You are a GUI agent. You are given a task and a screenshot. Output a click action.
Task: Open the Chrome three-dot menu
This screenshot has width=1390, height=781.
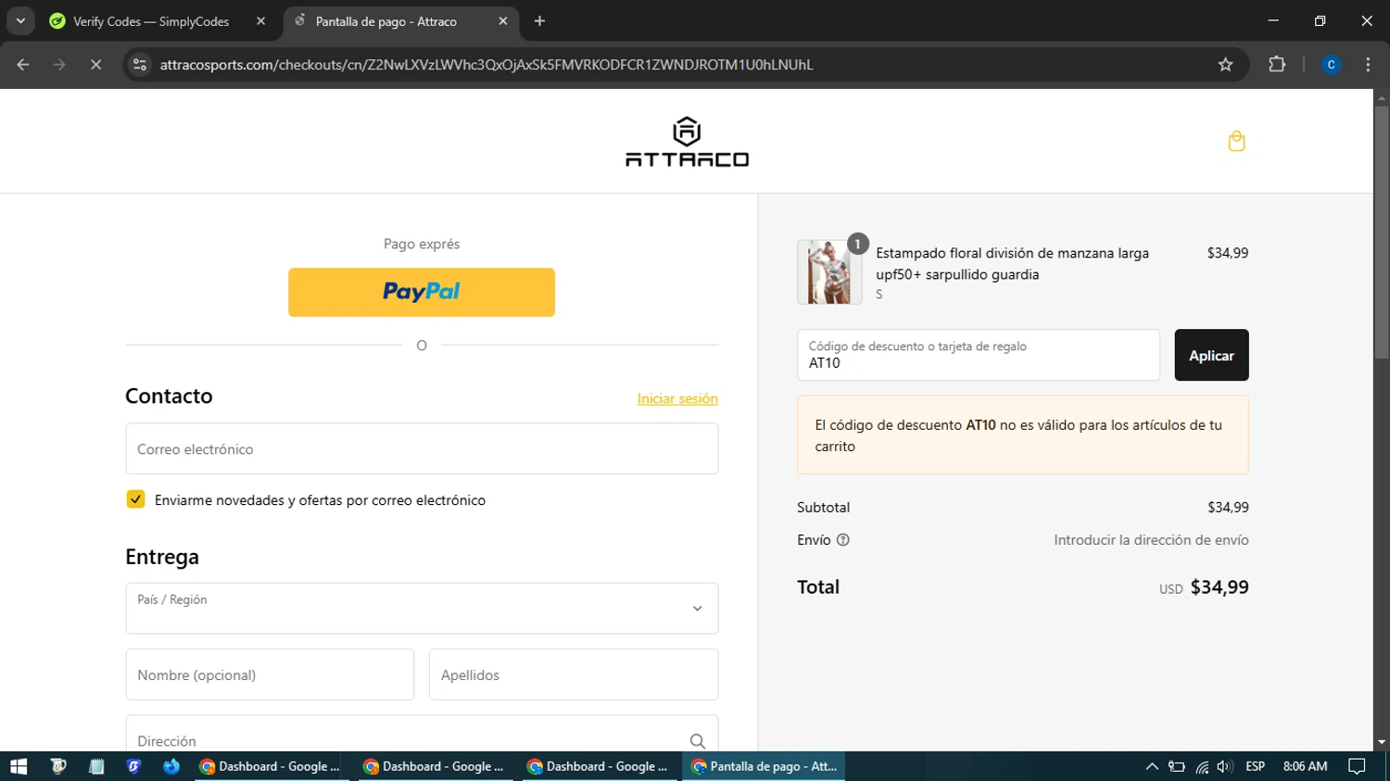[1368, 65]
